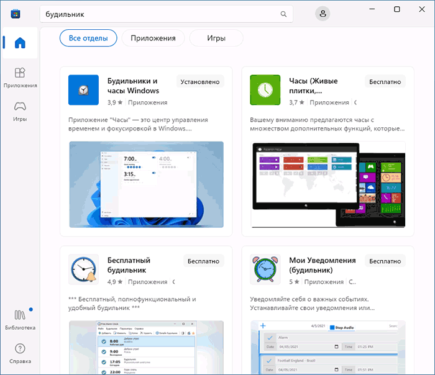The image size is (435, 375).
Task: Open Библиотека in the sidebar
Action: 20,320
